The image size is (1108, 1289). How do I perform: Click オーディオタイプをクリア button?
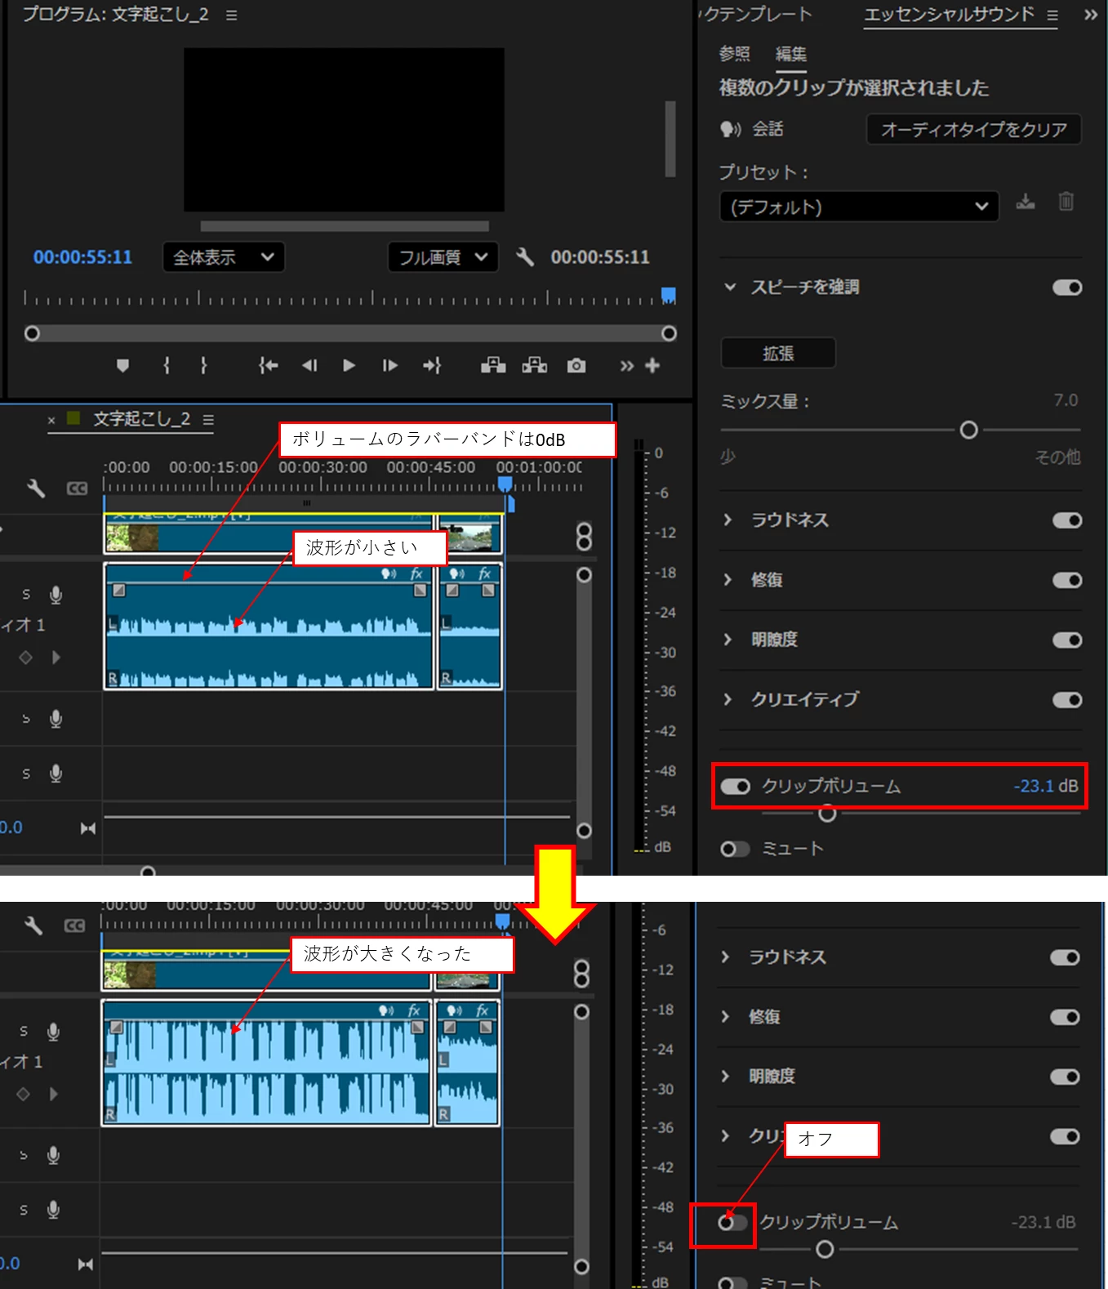pyautogui.click(x=973, y=129)
